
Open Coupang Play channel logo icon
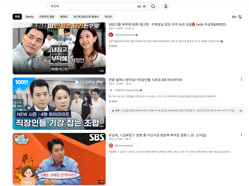click(111, 90)
